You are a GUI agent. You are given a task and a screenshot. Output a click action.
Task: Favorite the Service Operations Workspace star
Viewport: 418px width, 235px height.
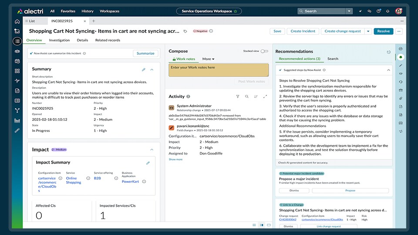coord(236,11)
